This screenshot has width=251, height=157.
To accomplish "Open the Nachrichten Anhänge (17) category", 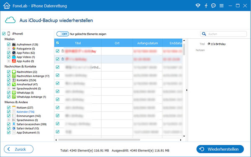I will [x=33, y=76].
